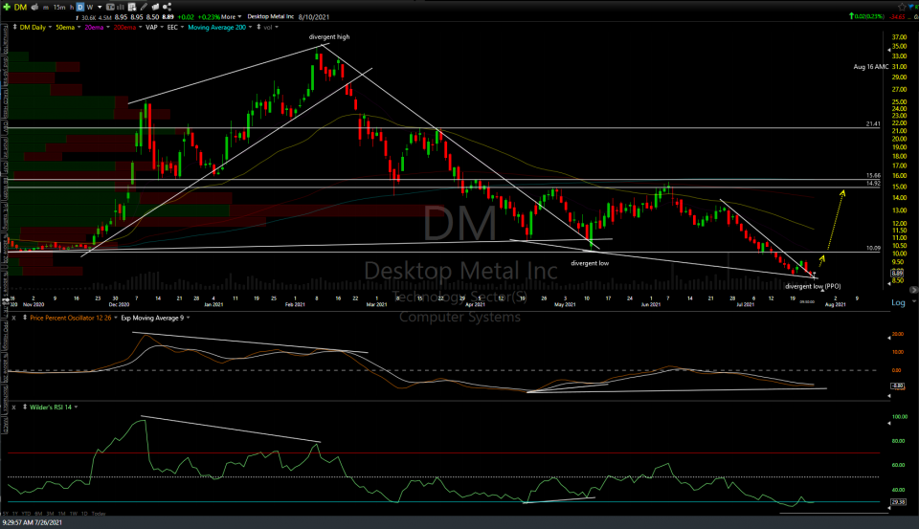Expand the More quote details dropdown

232,17
